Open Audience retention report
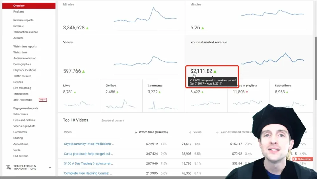This screenshot has width=317, height=179. 25,58
